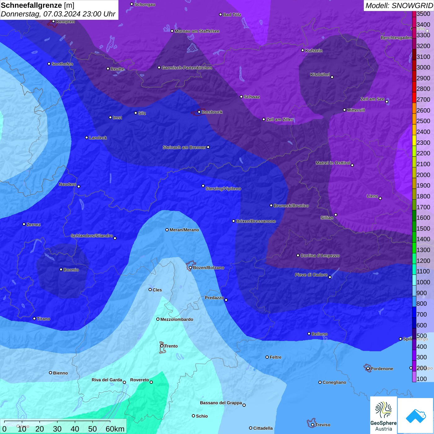Click the Zell am See label

tap(372, 99)
